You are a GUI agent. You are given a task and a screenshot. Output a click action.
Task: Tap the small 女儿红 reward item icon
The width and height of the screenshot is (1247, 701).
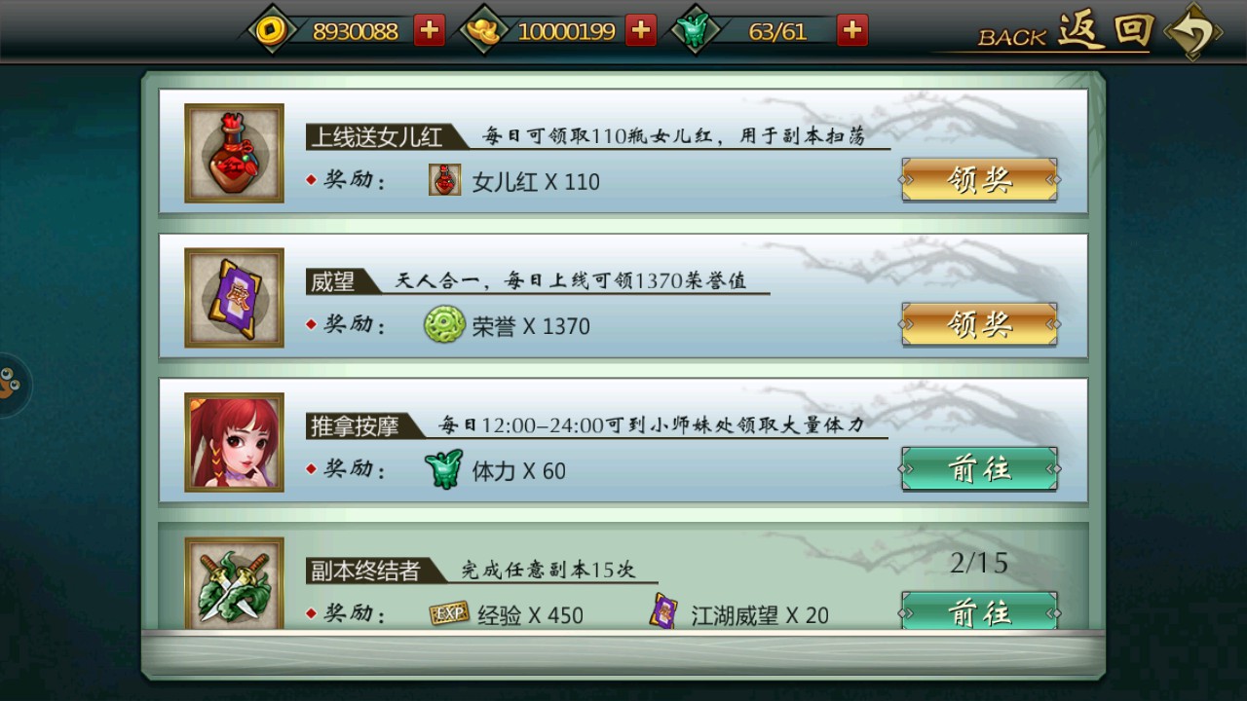pos(445,180)
